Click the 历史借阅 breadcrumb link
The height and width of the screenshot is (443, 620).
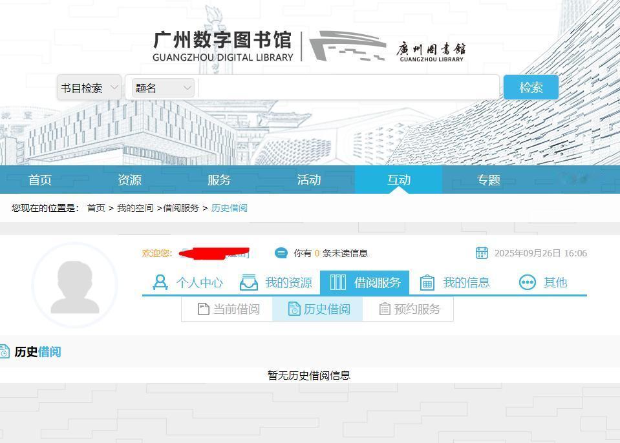pyautogui.click(x=230, y=208)
